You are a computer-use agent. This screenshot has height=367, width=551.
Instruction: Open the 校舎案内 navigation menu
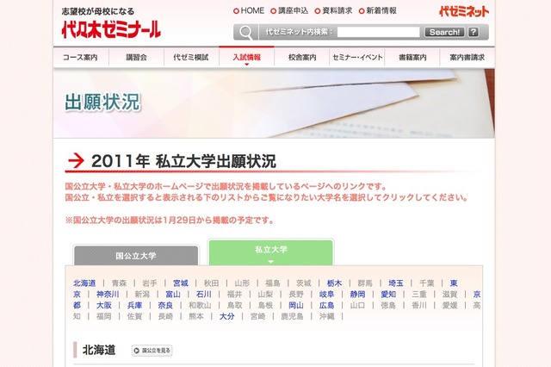(302, 58)
